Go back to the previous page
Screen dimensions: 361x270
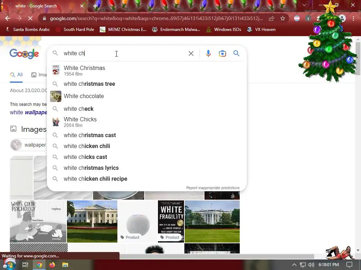pyautogui.click(x=8, y=18)
